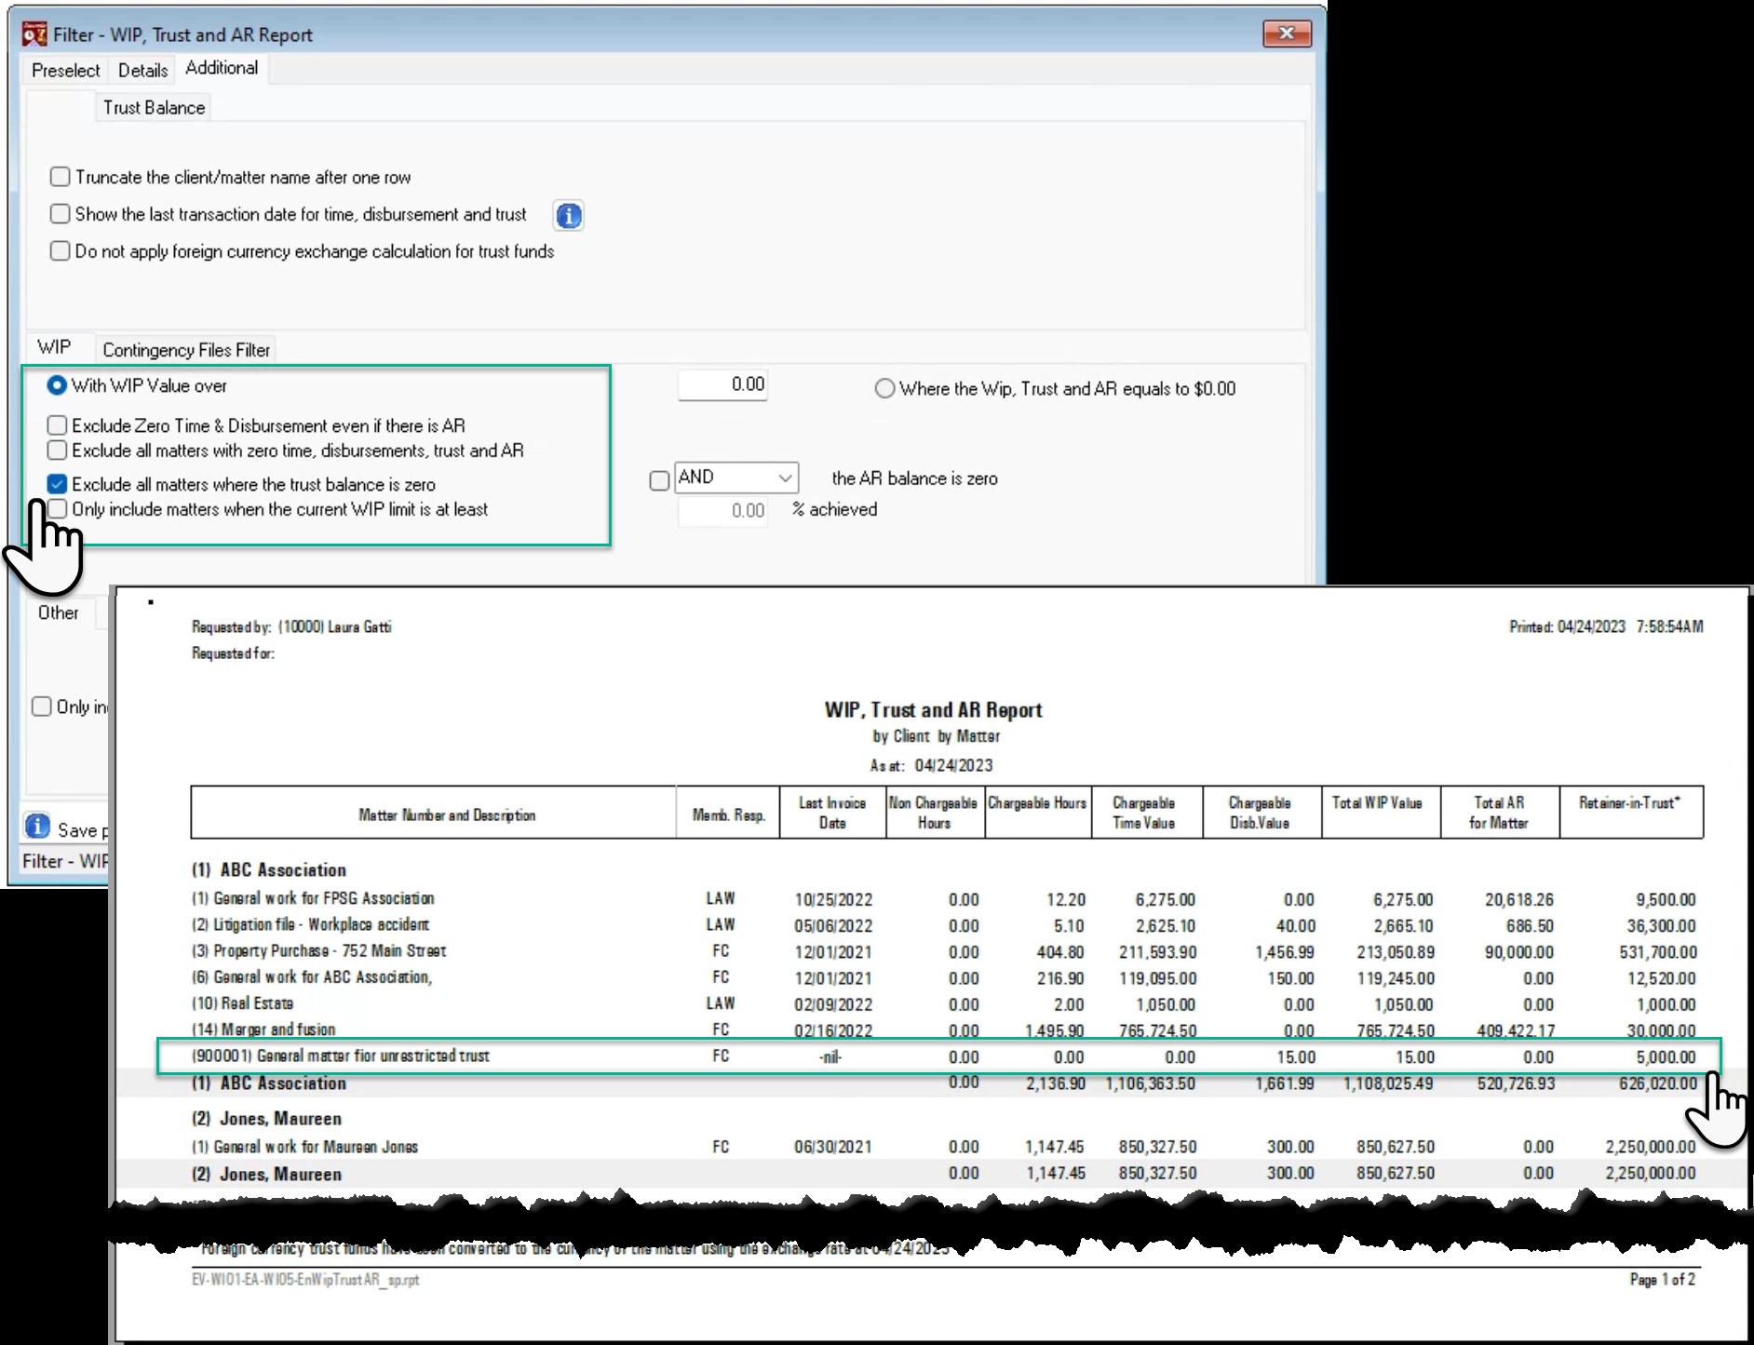Click the info icon next to Save

(x=37, y=827)
